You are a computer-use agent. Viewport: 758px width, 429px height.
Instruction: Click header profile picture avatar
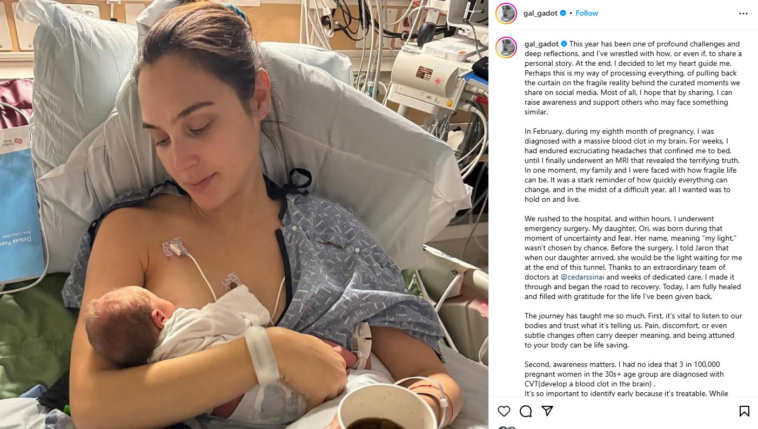click(506, 13)
